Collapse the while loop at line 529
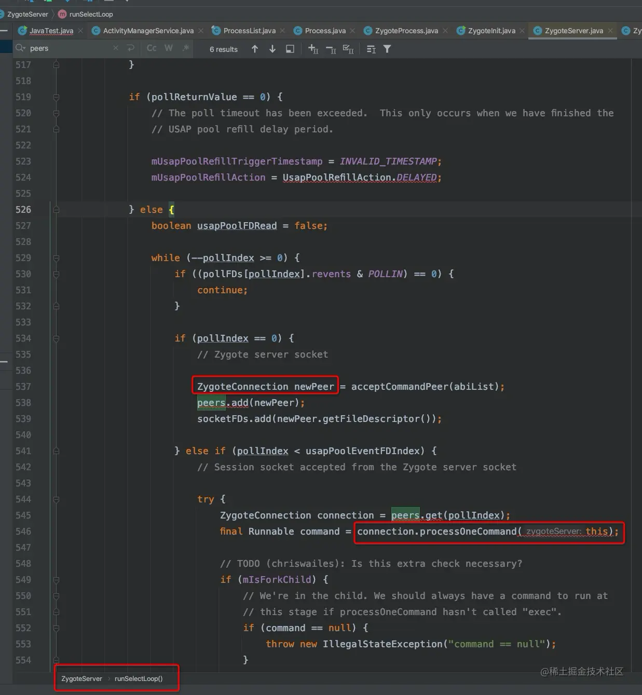The image size is (642, 695). (56, 258)
